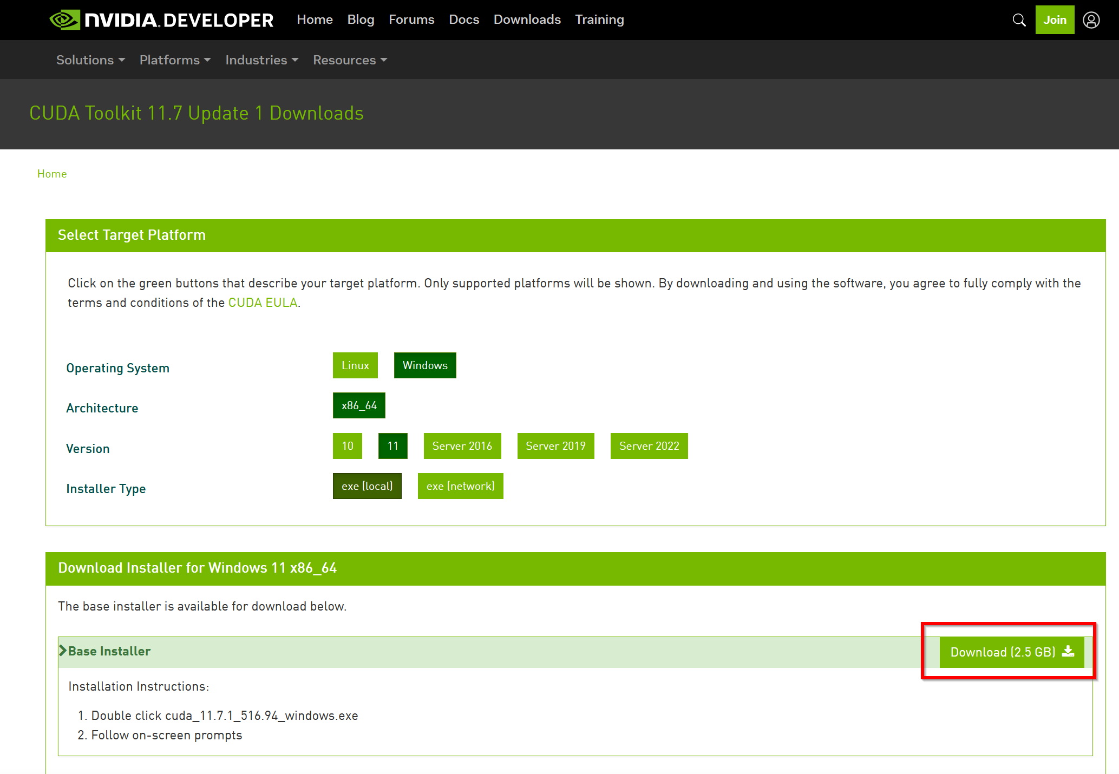1119x774 pixels.
Task: Select exe (local) installer type
Action: pos(367,486)
